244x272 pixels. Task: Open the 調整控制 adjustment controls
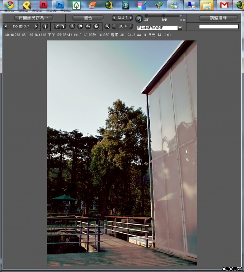coord(218,18)
